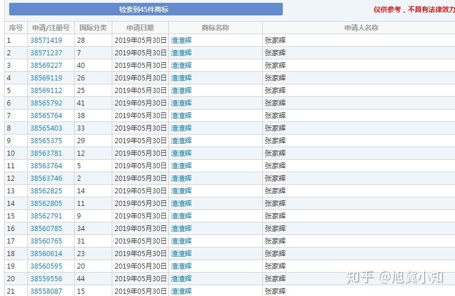Click the 序号 column header

[16, 28]
